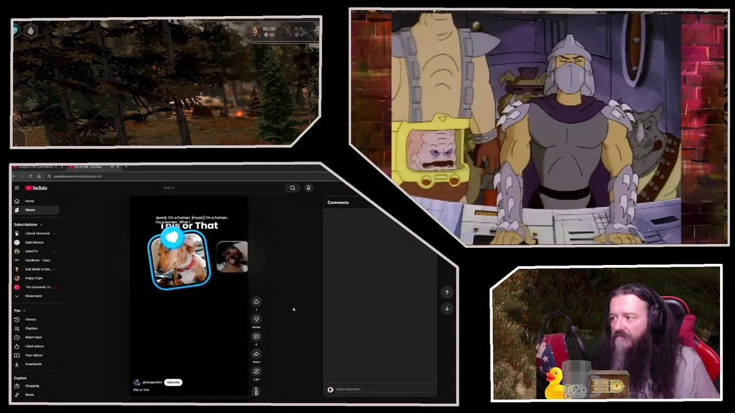Go to previous Short with up arrow
This screenshot has width=735, height=413.
pos(447,293)
